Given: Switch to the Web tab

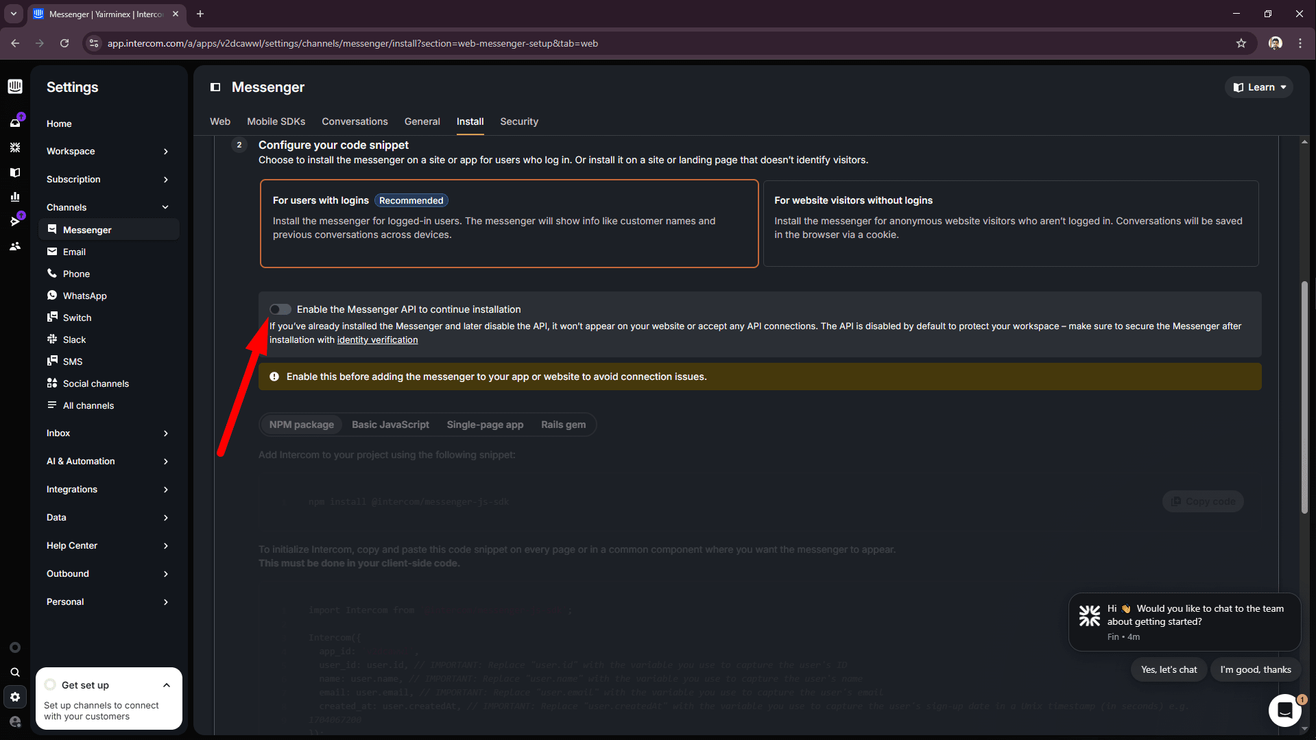Looking at the screenshot, I should pos(220,121).
